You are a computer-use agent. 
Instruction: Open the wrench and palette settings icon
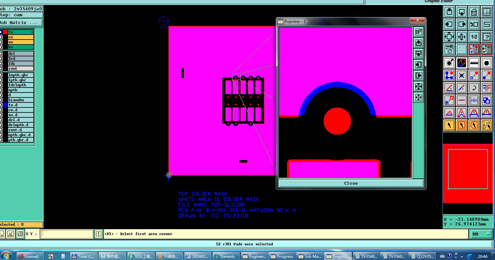pyautogui.click(x=449, y=49)
